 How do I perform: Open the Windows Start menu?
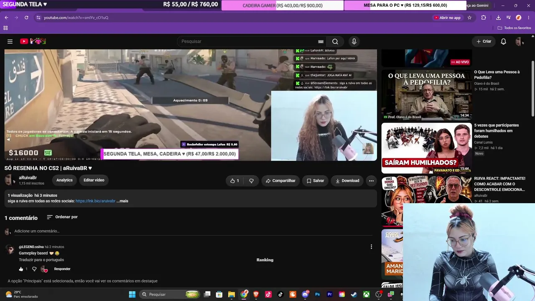click(132, 294)
